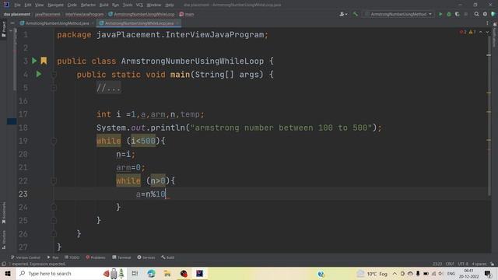This screenshot has width=498, height=280.
Task: Open File Explorer from taskbar
Action: (x=167, y=274)
